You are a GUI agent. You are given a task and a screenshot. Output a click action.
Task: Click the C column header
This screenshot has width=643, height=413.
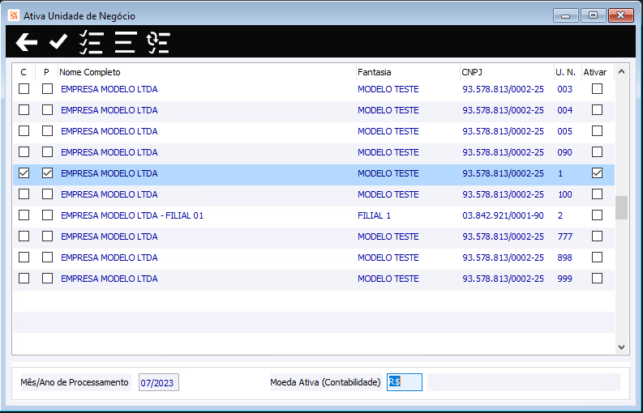click(x=24, y=72)
